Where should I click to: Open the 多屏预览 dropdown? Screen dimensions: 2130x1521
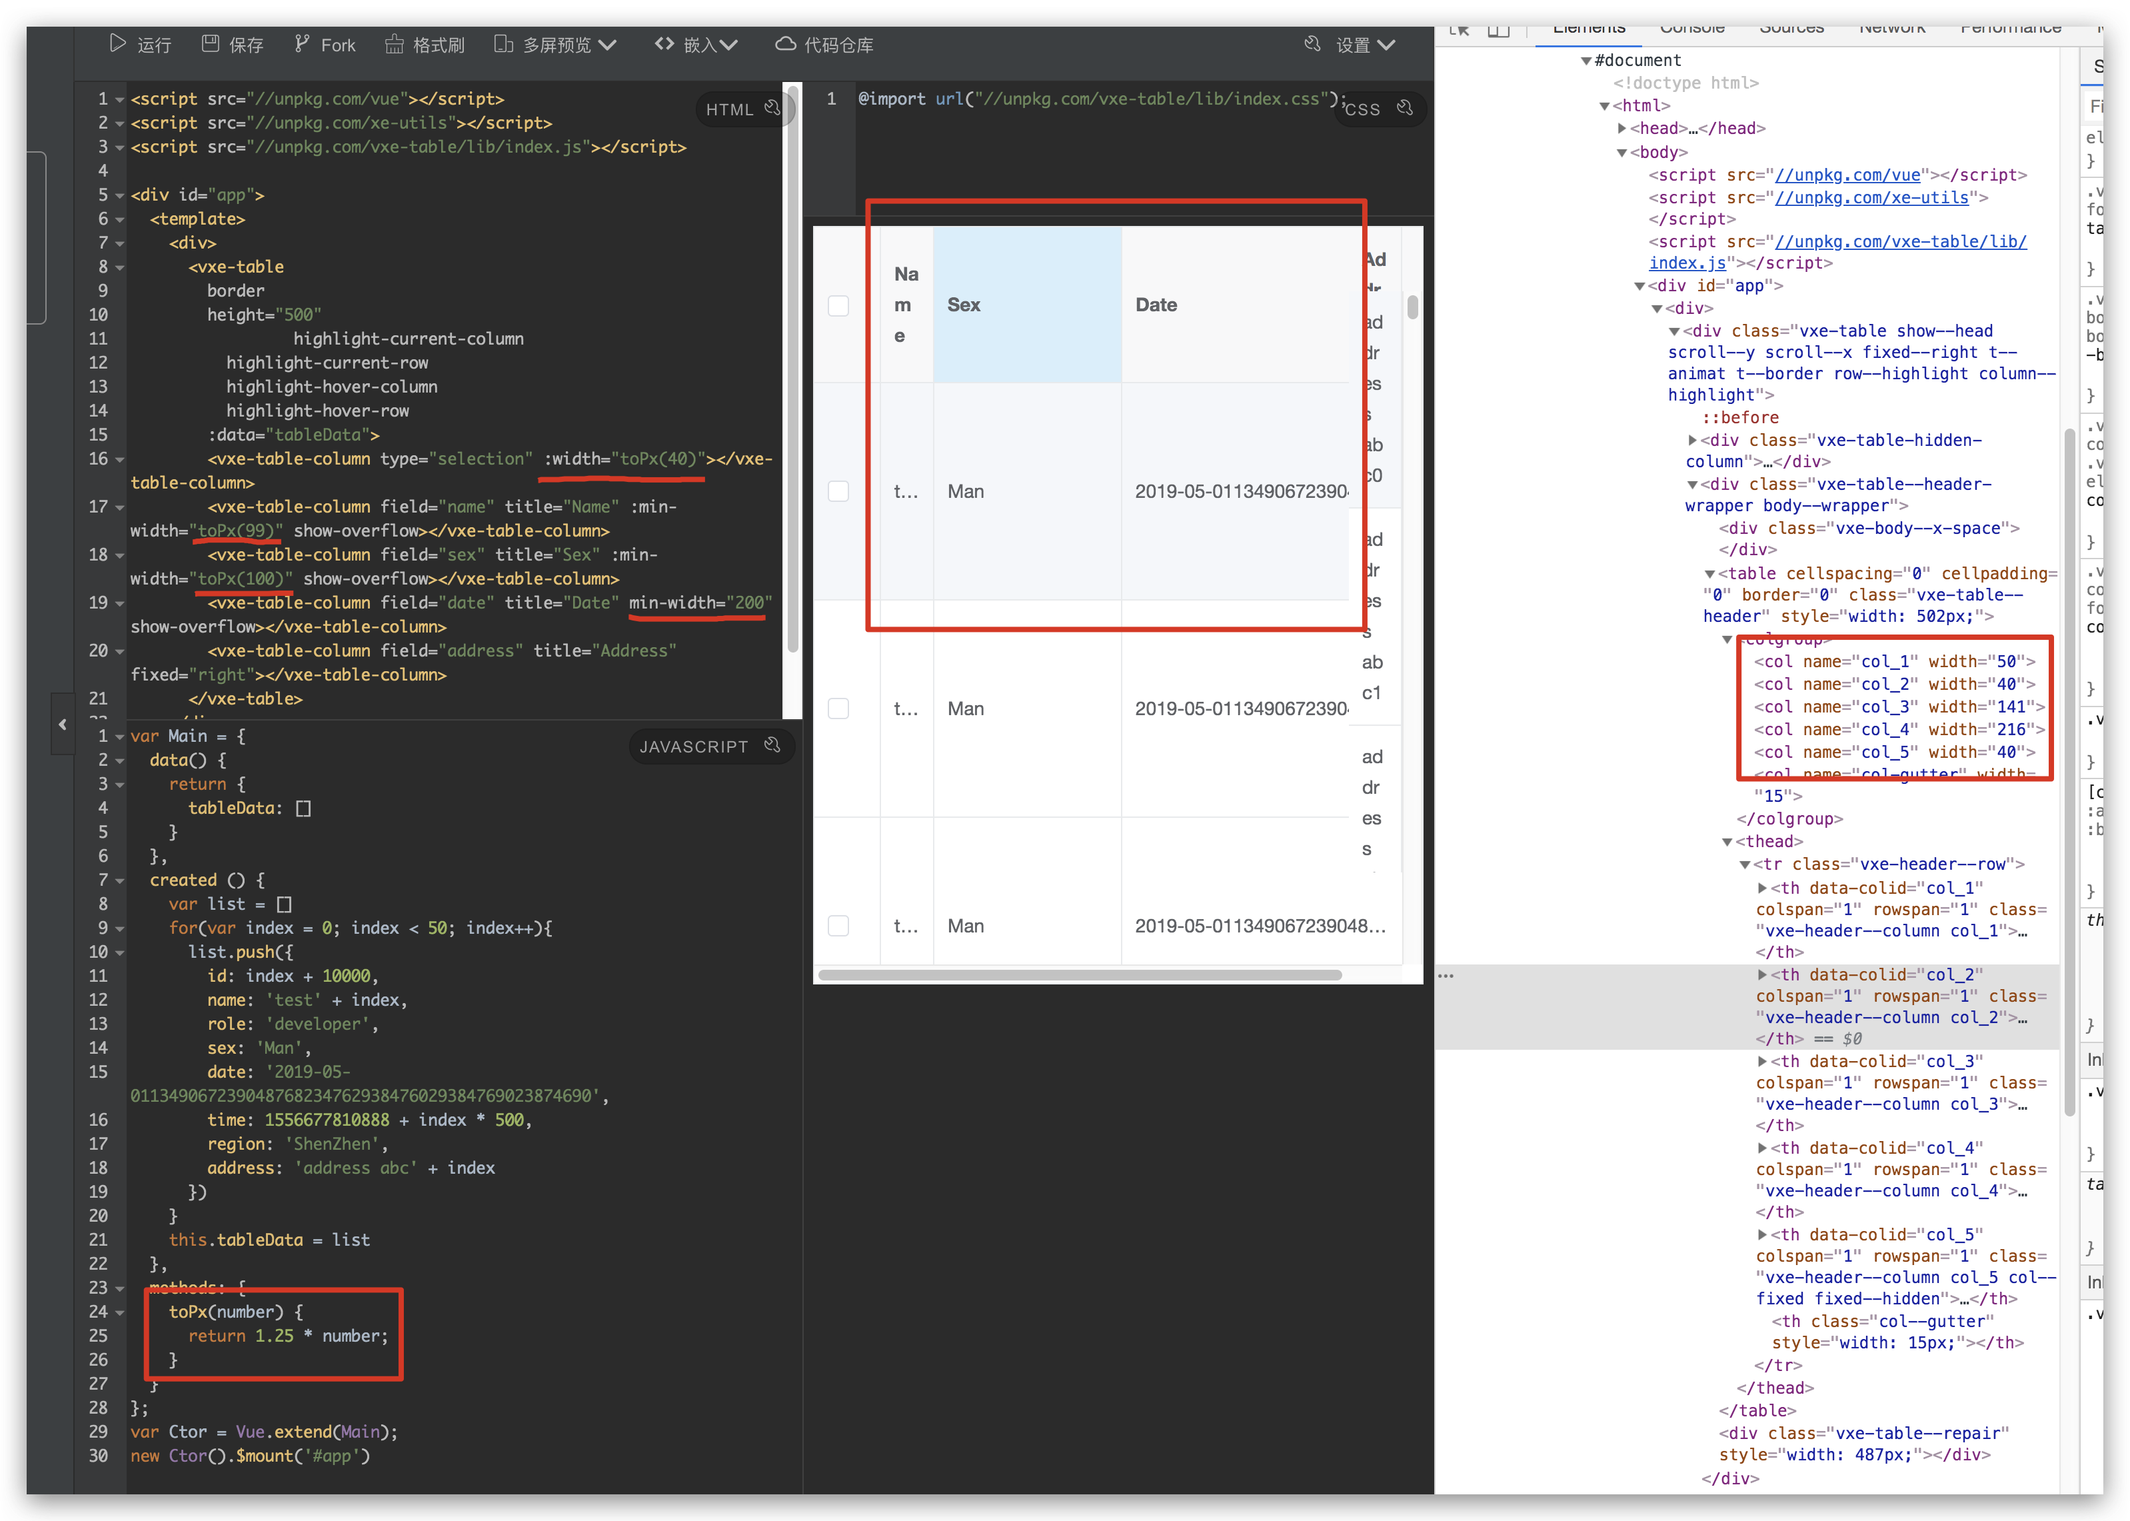tap(556, 44)
